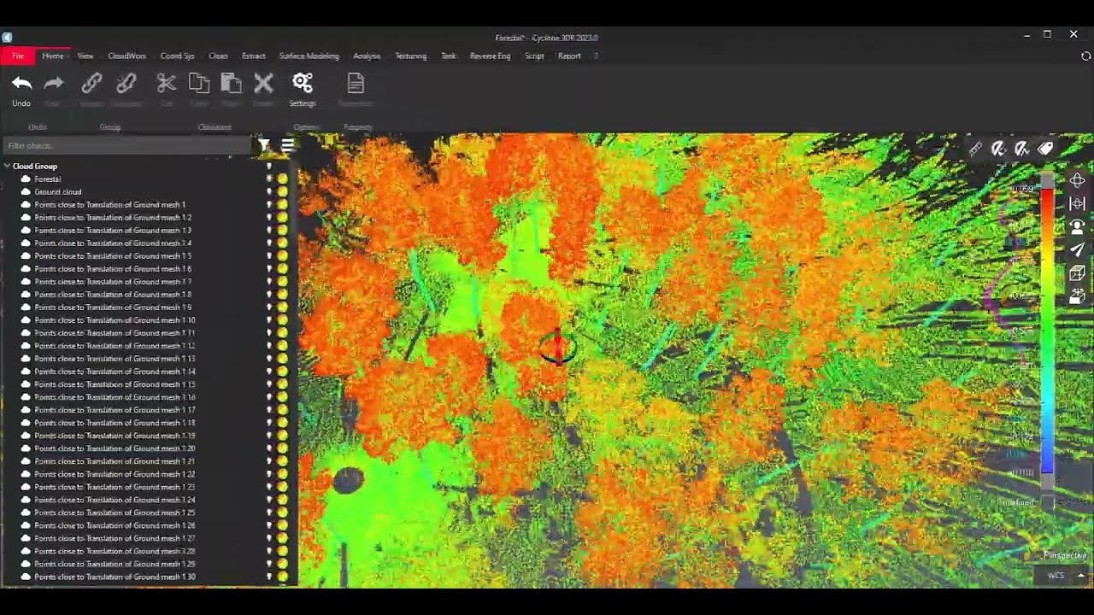Switch to the CloudWorx tab

click(x=126, y=56)
